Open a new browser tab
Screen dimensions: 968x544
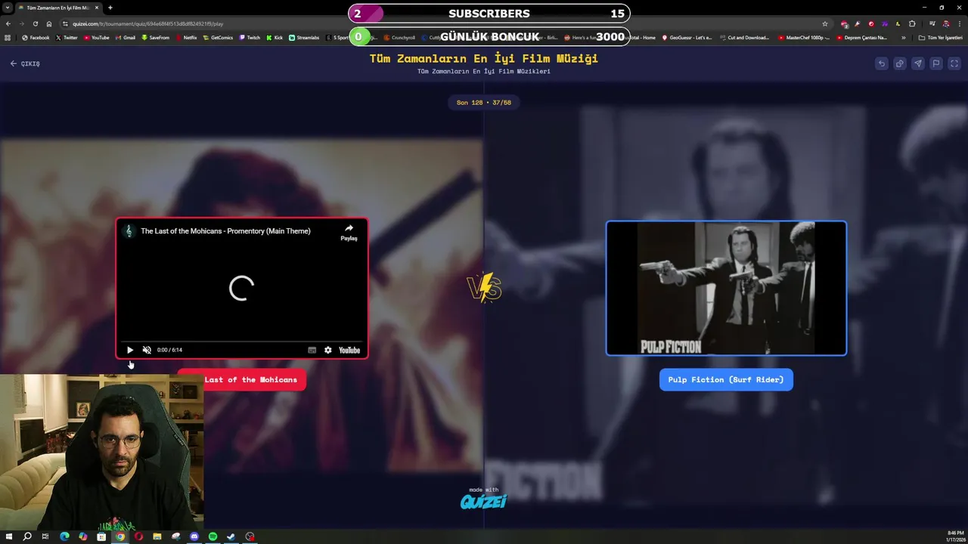coord(110,8)
